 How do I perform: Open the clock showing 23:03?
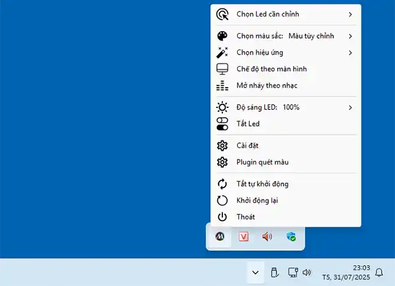pyautogui.click(x=361, y=268)
